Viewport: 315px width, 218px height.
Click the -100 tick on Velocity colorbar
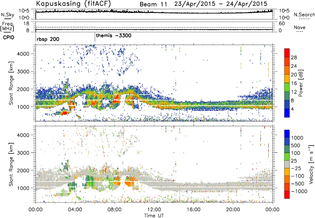click(298, 176)
